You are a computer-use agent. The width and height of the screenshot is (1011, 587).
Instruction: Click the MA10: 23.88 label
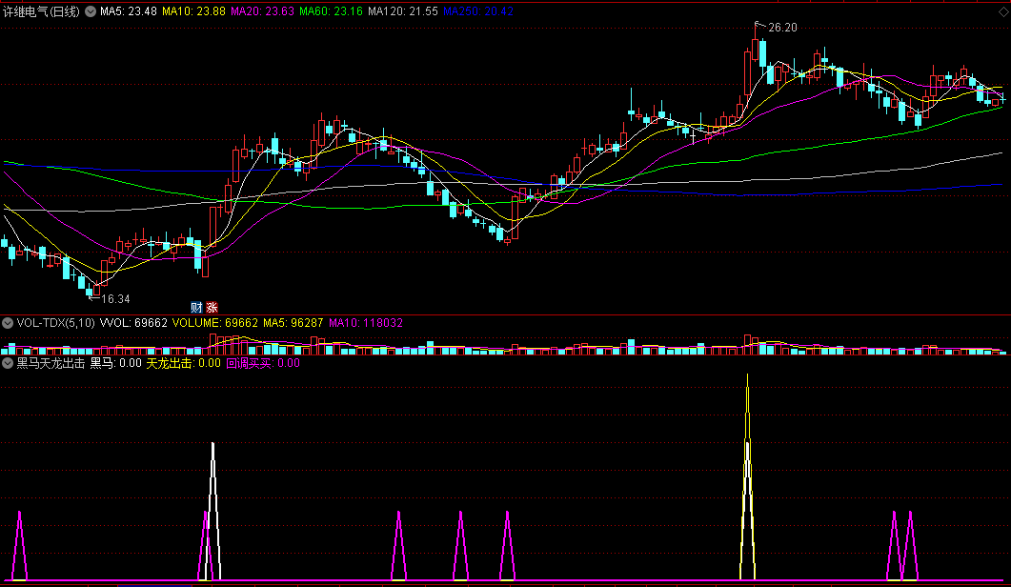tap(193, 11)
